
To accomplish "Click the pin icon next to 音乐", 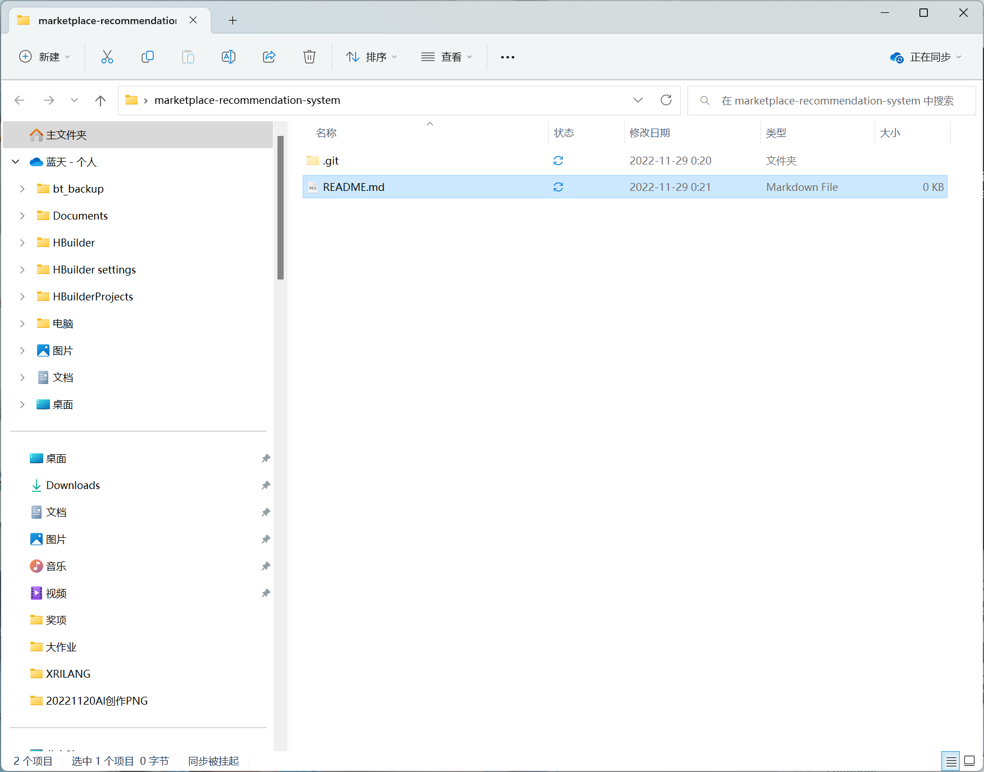I will pos(266,566).
